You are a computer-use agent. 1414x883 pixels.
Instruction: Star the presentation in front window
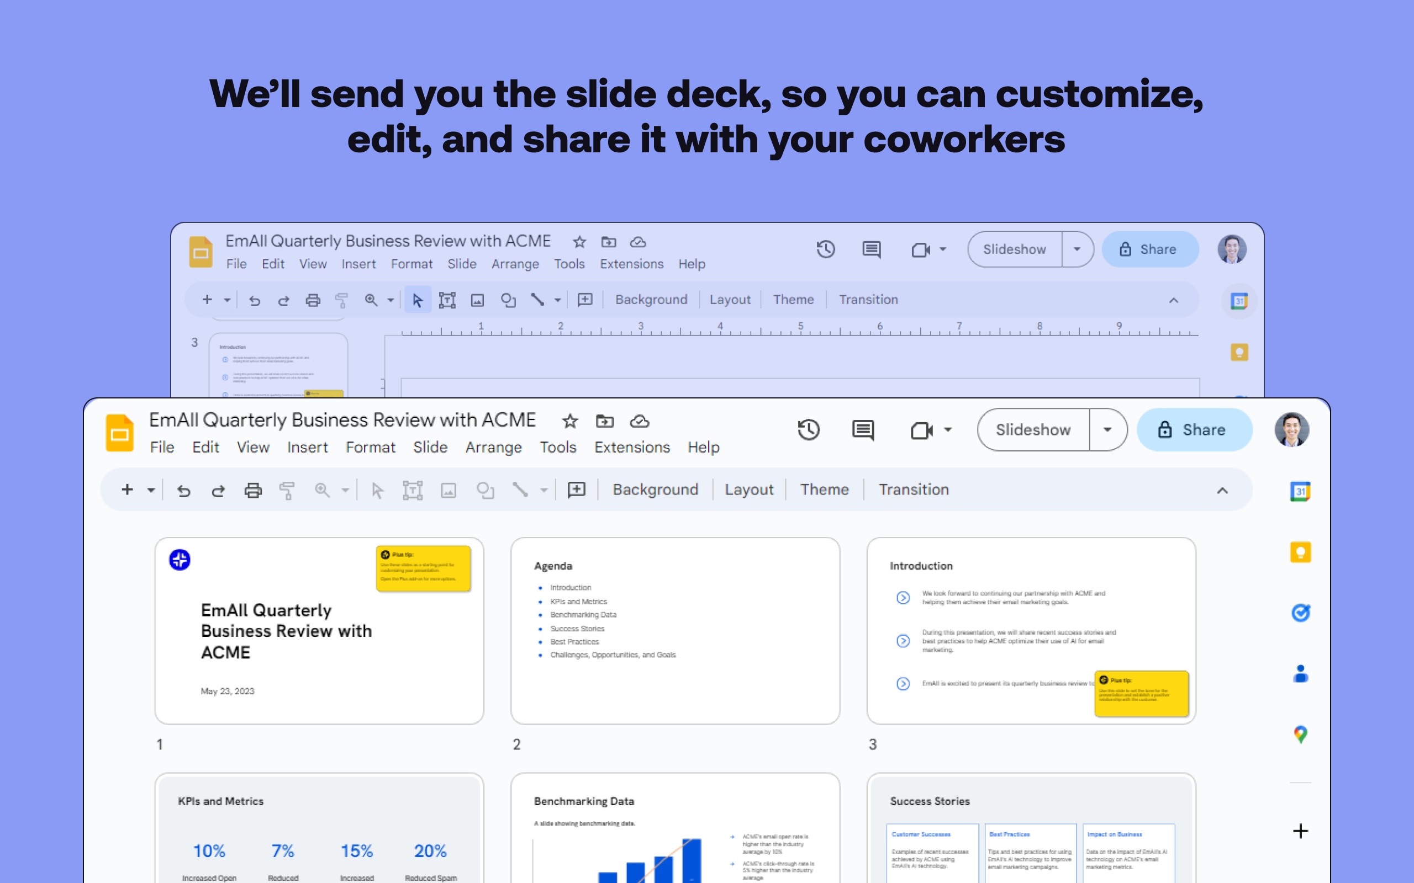(x=569, y=421)
